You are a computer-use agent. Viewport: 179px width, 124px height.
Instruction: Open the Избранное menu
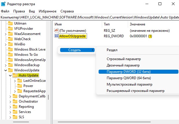[x=48, y=11]
